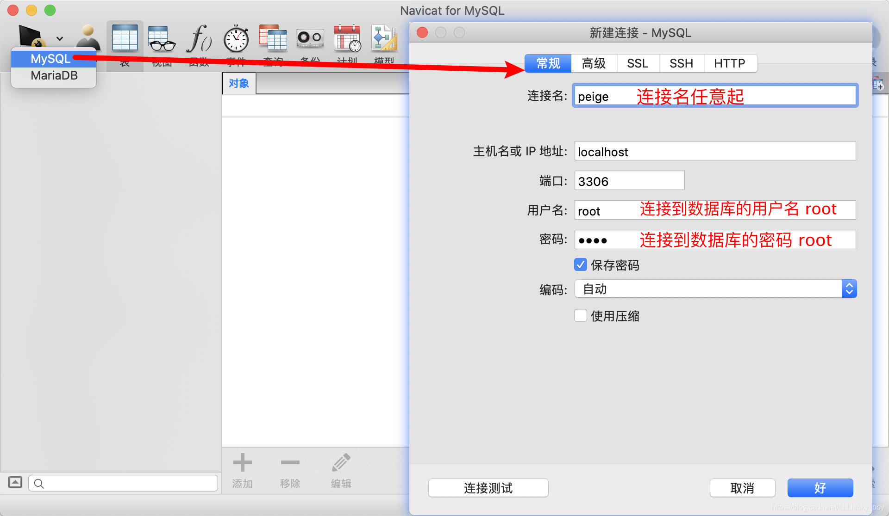Select the Function f() toolbar icon

[199, 38]
